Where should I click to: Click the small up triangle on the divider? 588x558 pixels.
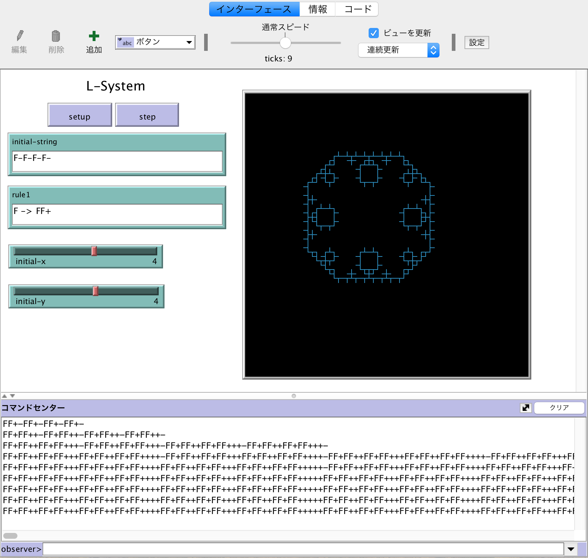[x=4, y=396]
